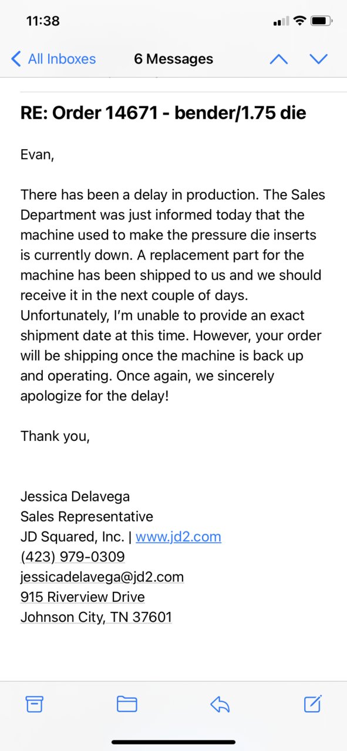Tap the back chevron beside All Inboxes
Image resolution: width=347 pixels, height=751 pixels.
pyautogui.click(x=16, y=59)
